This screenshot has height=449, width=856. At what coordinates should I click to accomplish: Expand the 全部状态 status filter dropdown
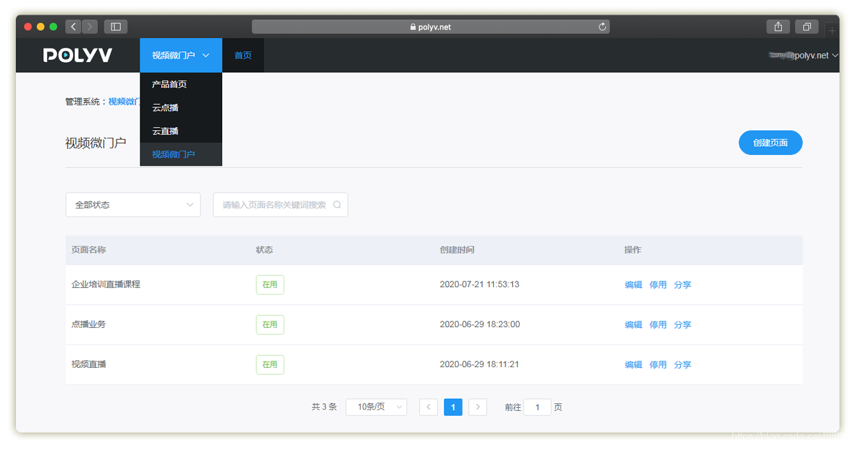[133, 205]
